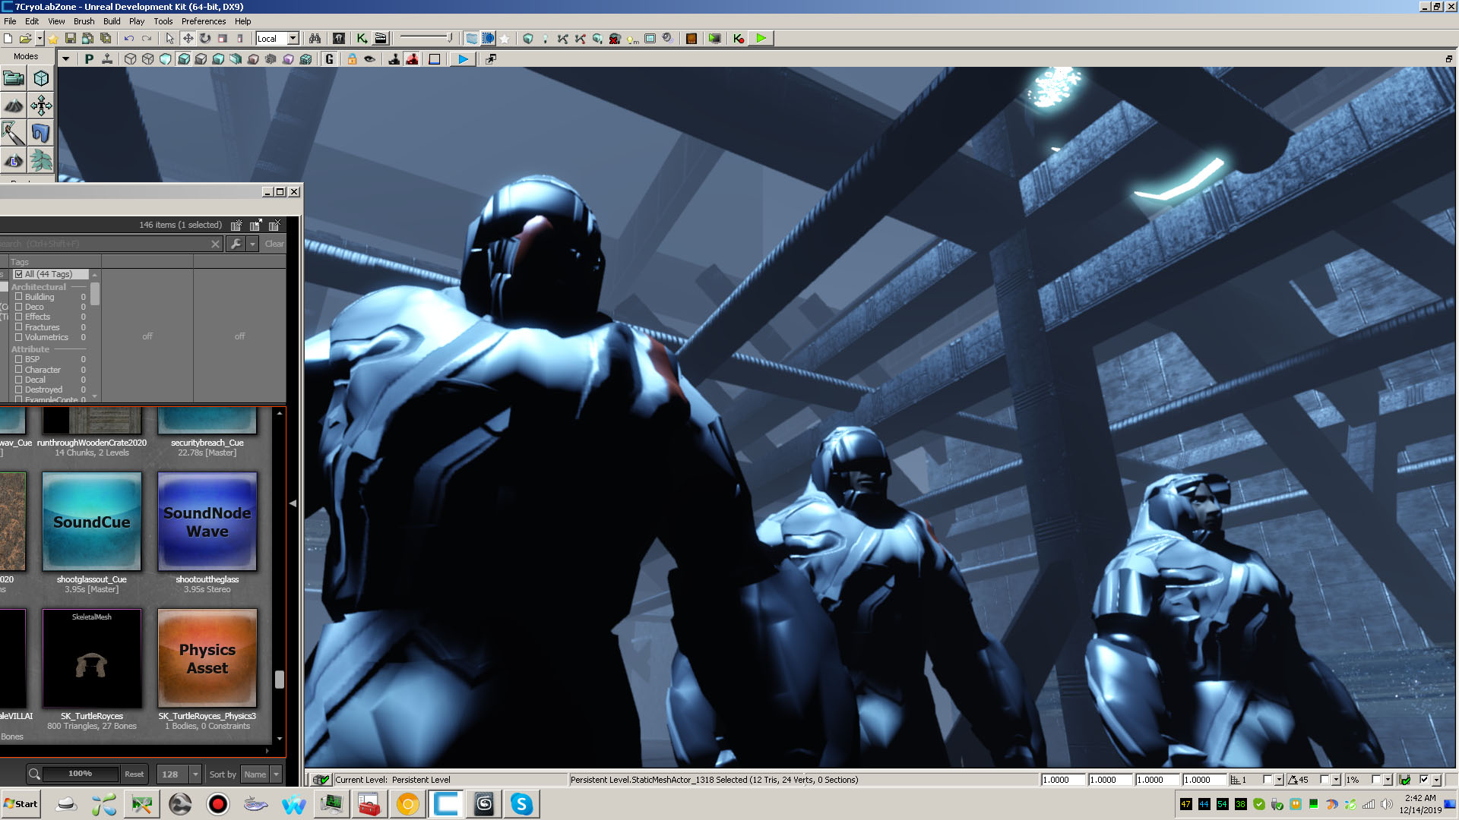Open dropdown beside Open Level icon

coord(40,38)
